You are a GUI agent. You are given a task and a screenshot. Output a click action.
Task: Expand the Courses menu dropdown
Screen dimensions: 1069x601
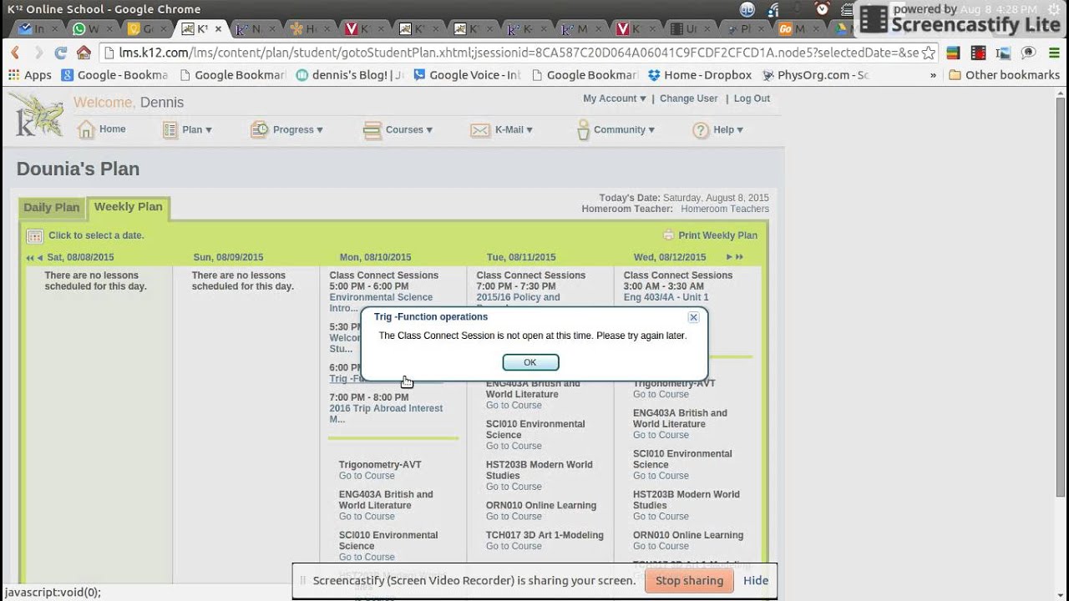[429, 130]
